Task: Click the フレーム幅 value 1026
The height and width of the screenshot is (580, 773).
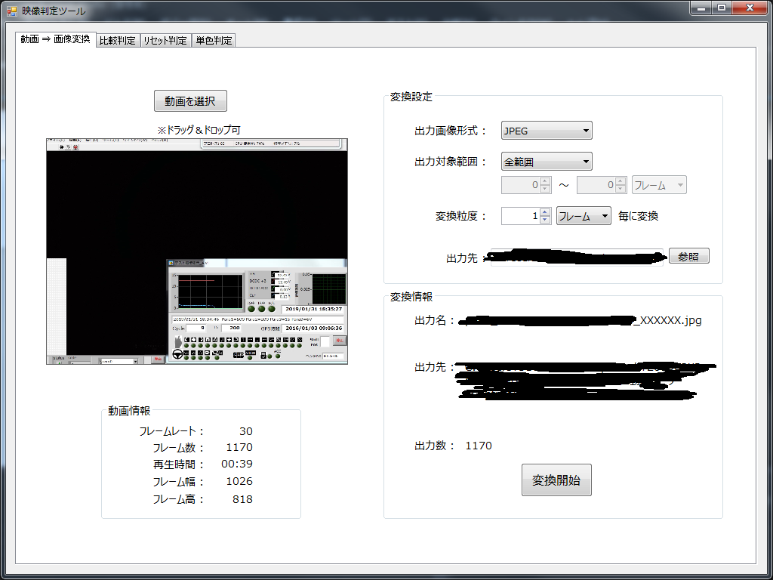Action: 239,481
